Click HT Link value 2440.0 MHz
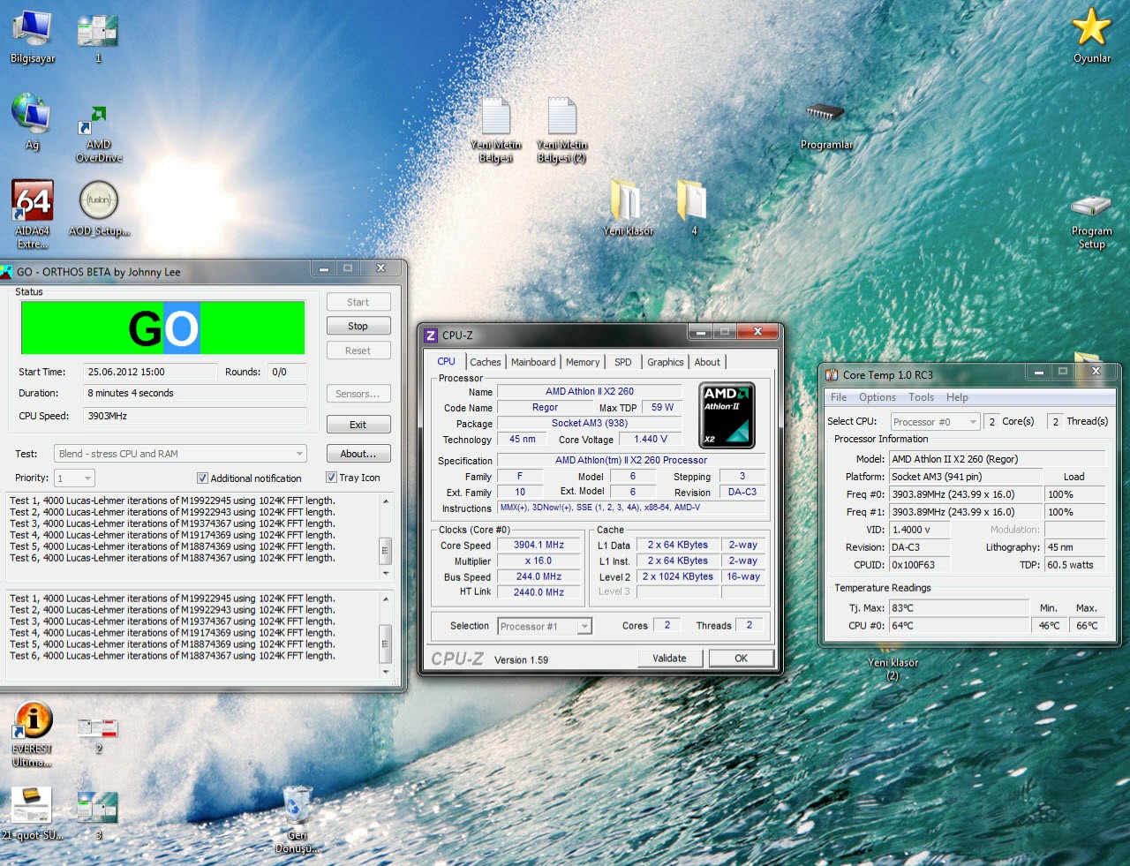Viewport: 1130px width, 866px height. click(539, 592)
